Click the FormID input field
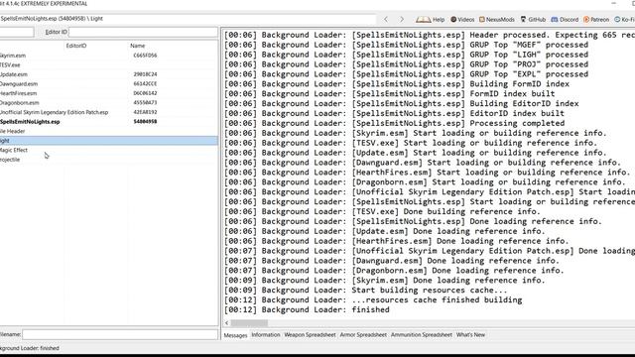Viewport: 635px width, 357px height. [17, 32]
